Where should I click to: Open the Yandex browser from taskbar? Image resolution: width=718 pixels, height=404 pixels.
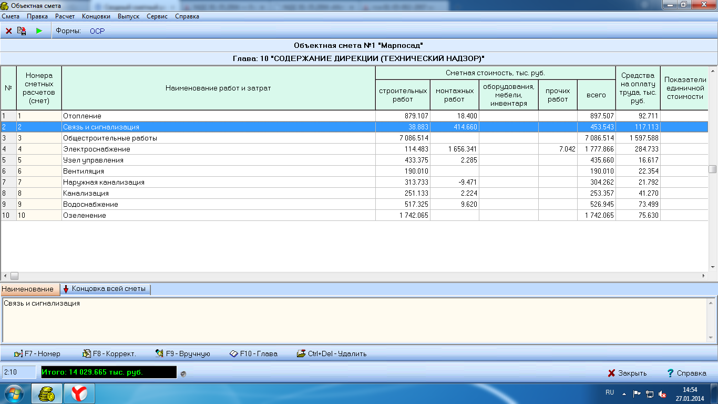(79, 393)
